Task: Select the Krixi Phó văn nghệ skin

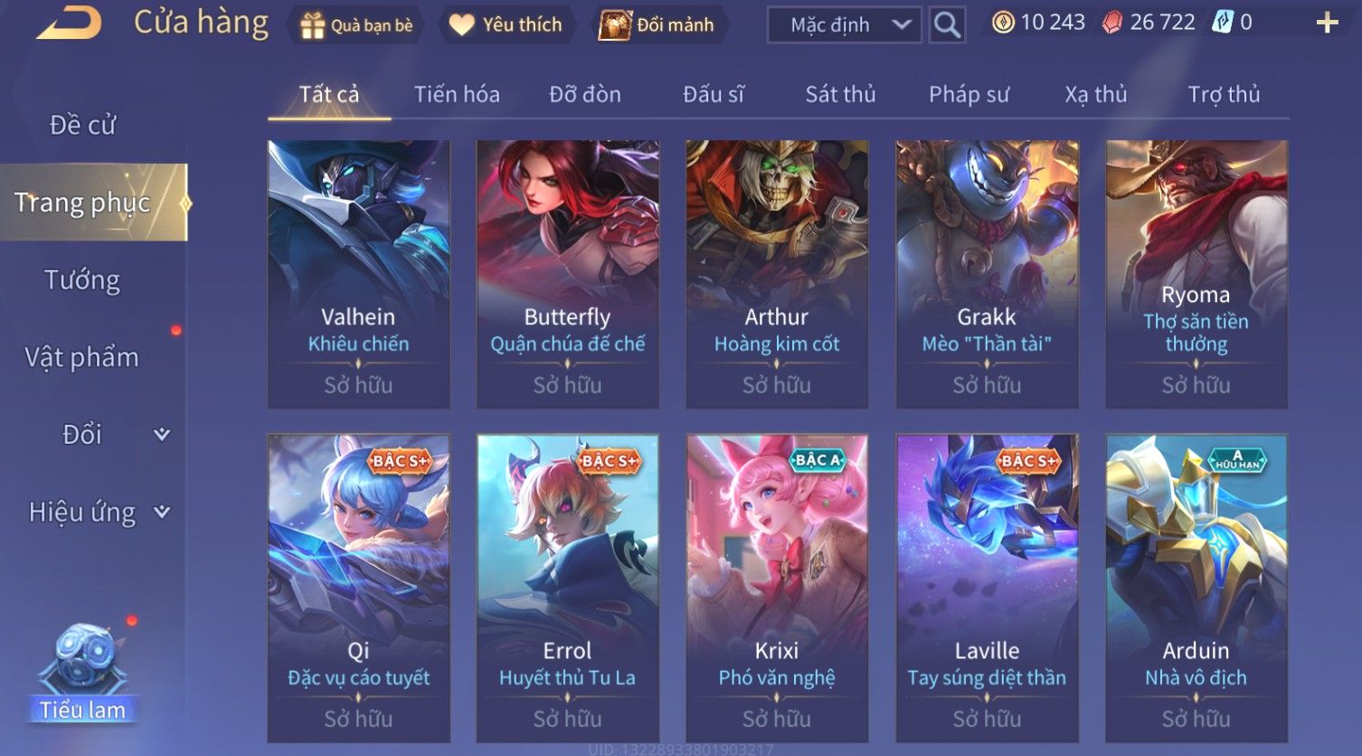Action: [777, 589]
